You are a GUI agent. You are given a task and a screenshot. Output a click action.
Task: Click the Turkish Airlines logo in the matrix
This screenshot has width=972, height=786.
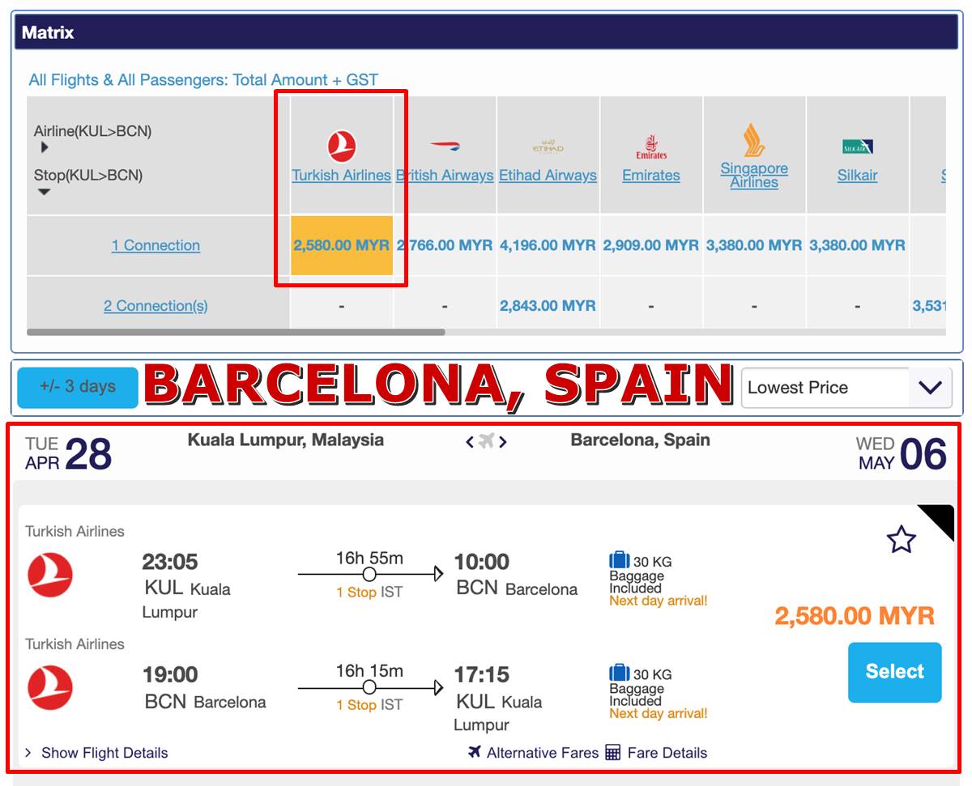342,147
